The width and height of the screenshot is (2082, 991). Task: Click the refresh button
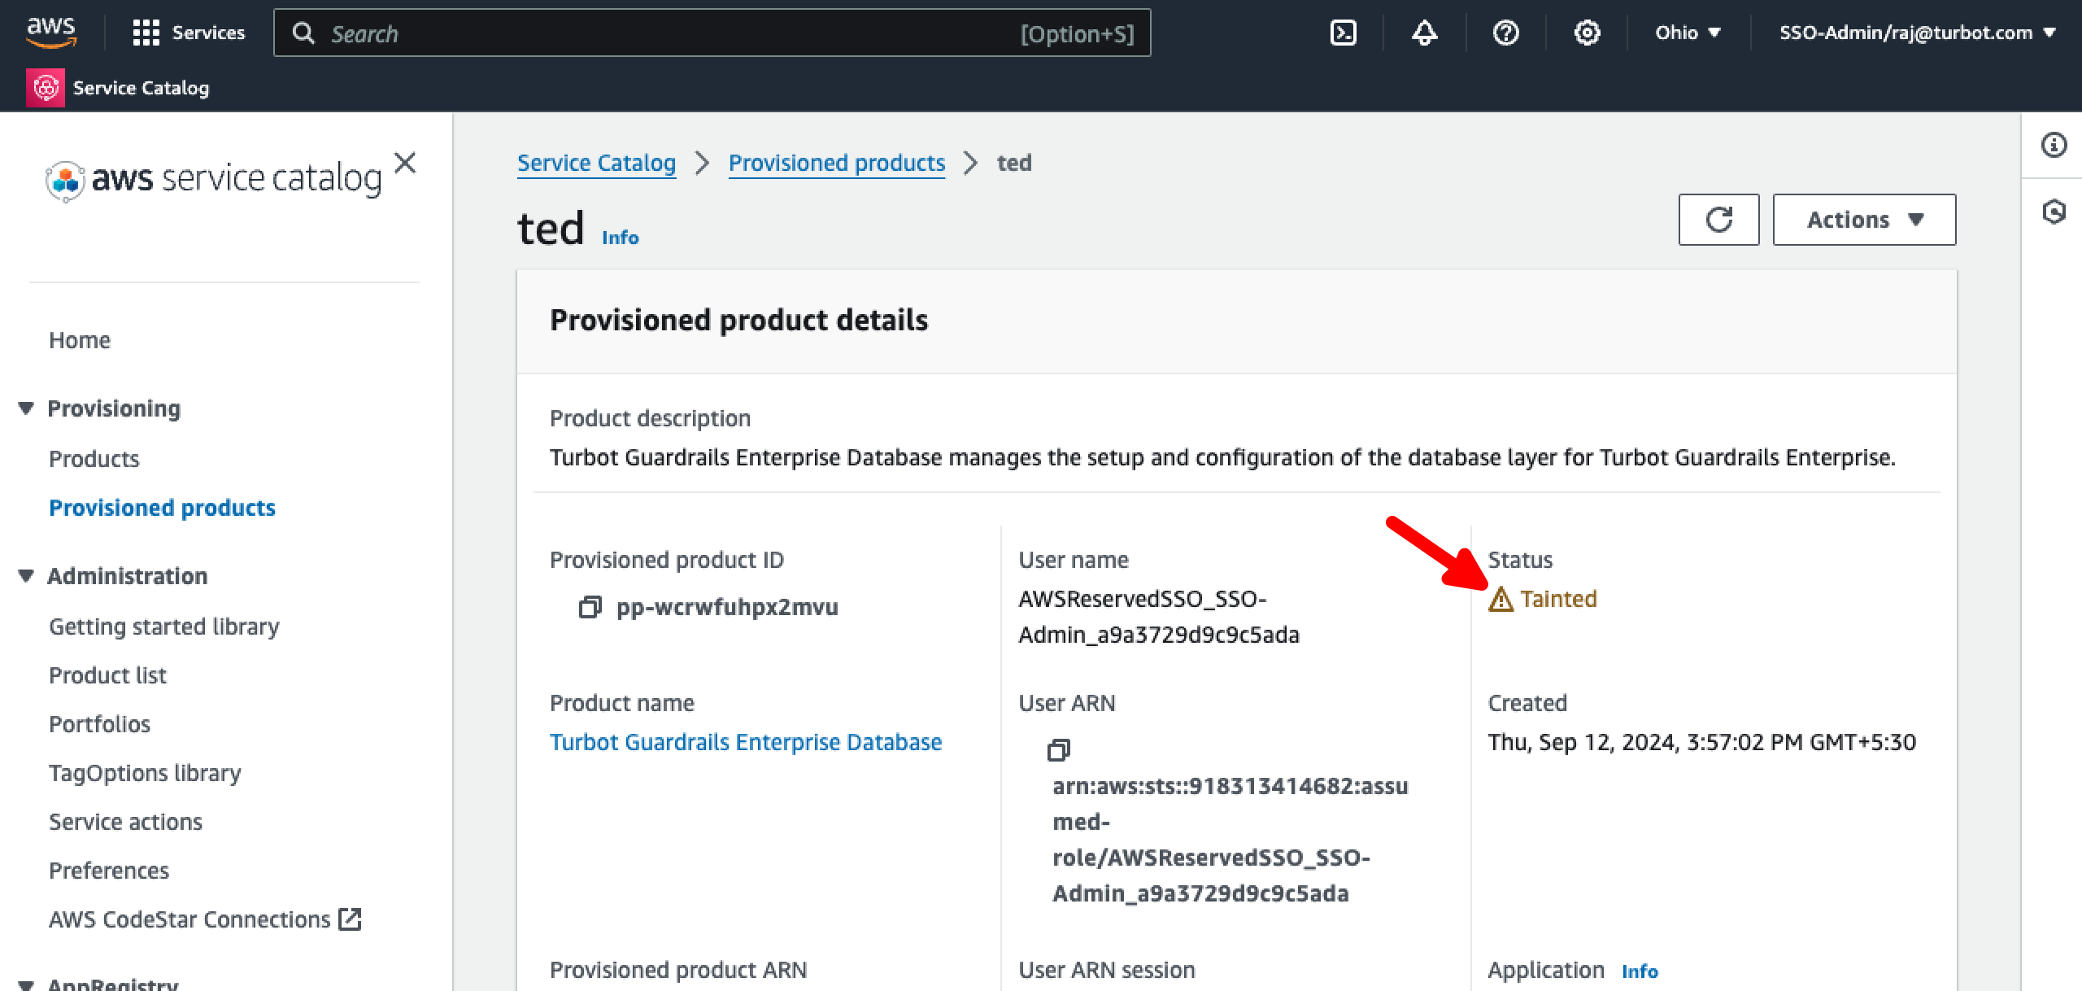coord(1718,220)
